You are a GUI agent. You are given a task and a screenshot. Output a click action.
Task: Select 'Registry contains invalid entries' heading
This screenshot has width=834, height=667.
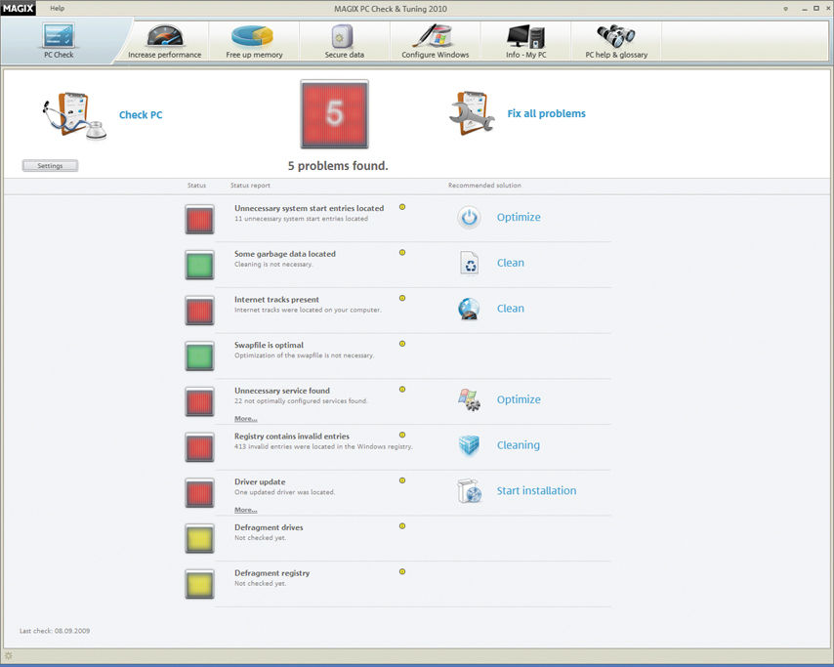[292, 437]
